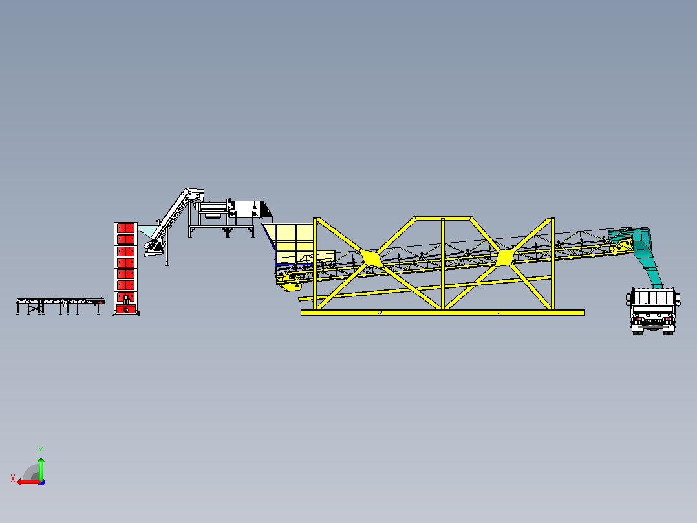Click the red X axis arrow of the triad
Image resolution: width=697 pixels, height=523 pixels.
pyautogui.click(x=28, y=482)
